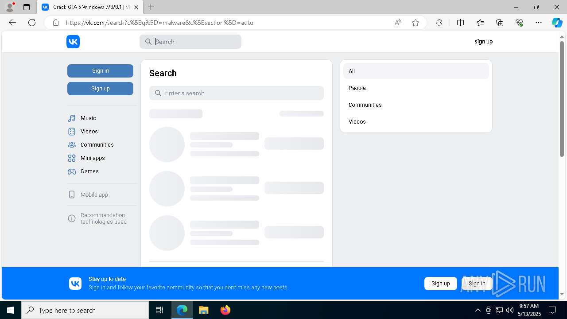
Task: Open Task View on taskbar
Action: tap(159, 310)
